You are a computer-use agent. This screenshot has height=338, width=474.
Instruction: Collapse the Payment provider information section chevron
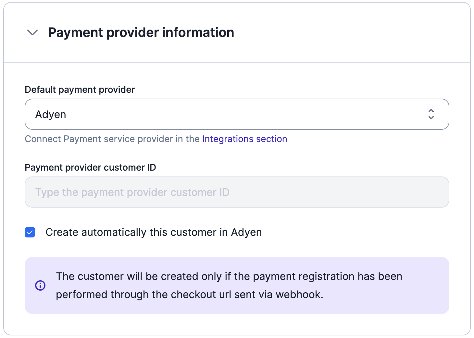pos(32,32)
